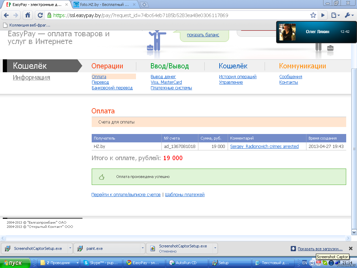Open История операций link
The width and height of the screenshot is (357, 268).
[238, 76]
